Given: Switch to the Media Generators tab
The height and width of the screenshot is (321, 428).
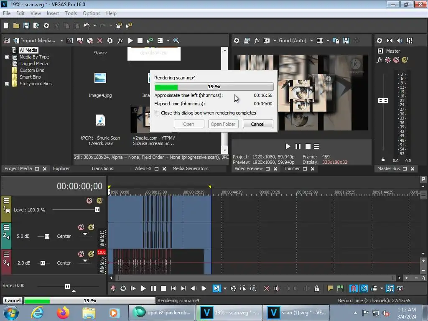Looking at the screenshot, I should (190, 168).
